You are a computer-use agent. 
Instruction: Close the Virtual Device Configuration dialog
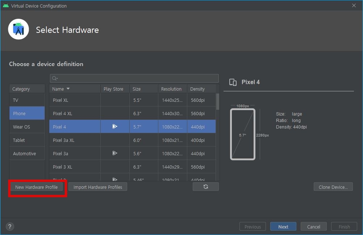tap(354, 5)
